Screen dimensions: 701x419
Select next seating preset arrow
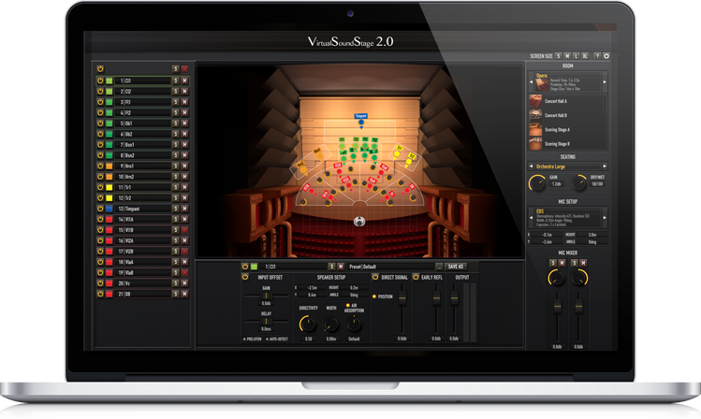coord(605,166)
